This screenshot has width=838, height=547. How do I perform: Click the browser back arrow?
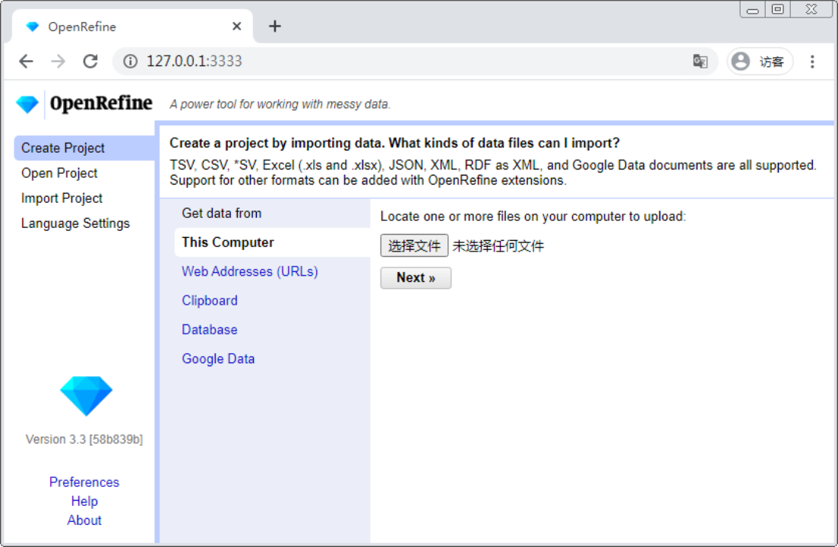(x=26, y=62)
